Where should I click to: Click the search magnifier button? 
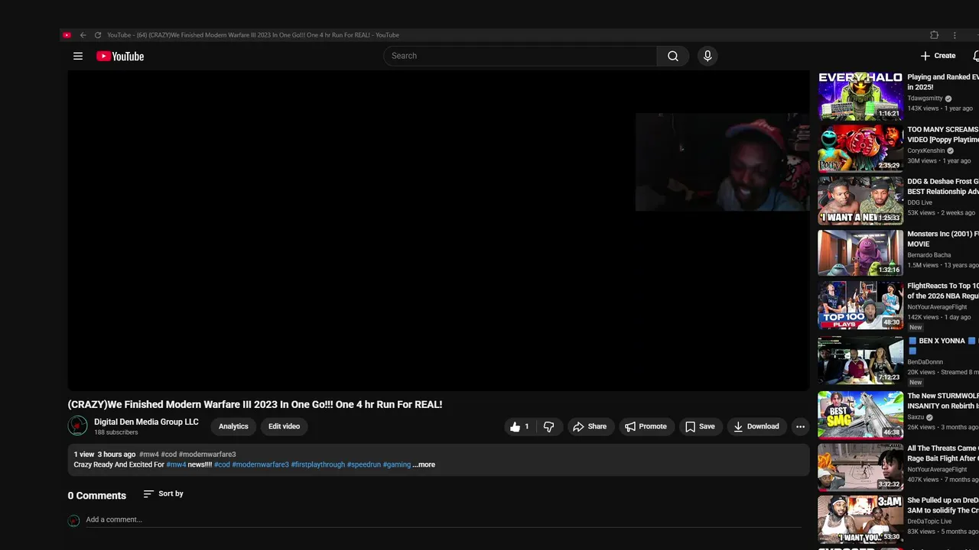[672, 56]
